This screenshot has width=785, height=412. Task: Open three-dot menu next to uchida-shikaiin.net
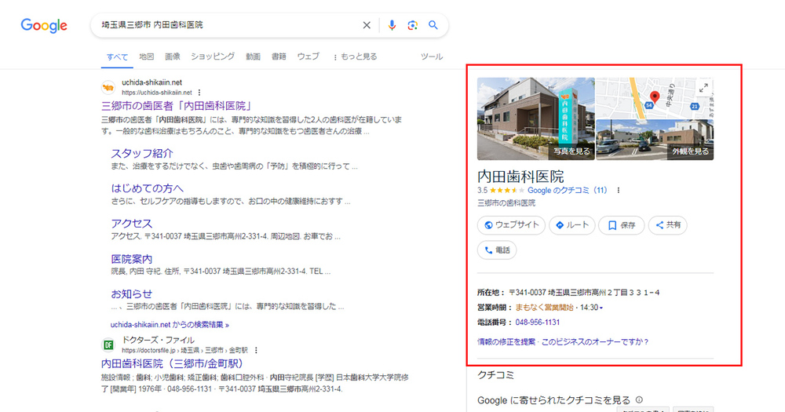[x=199, y=92]
